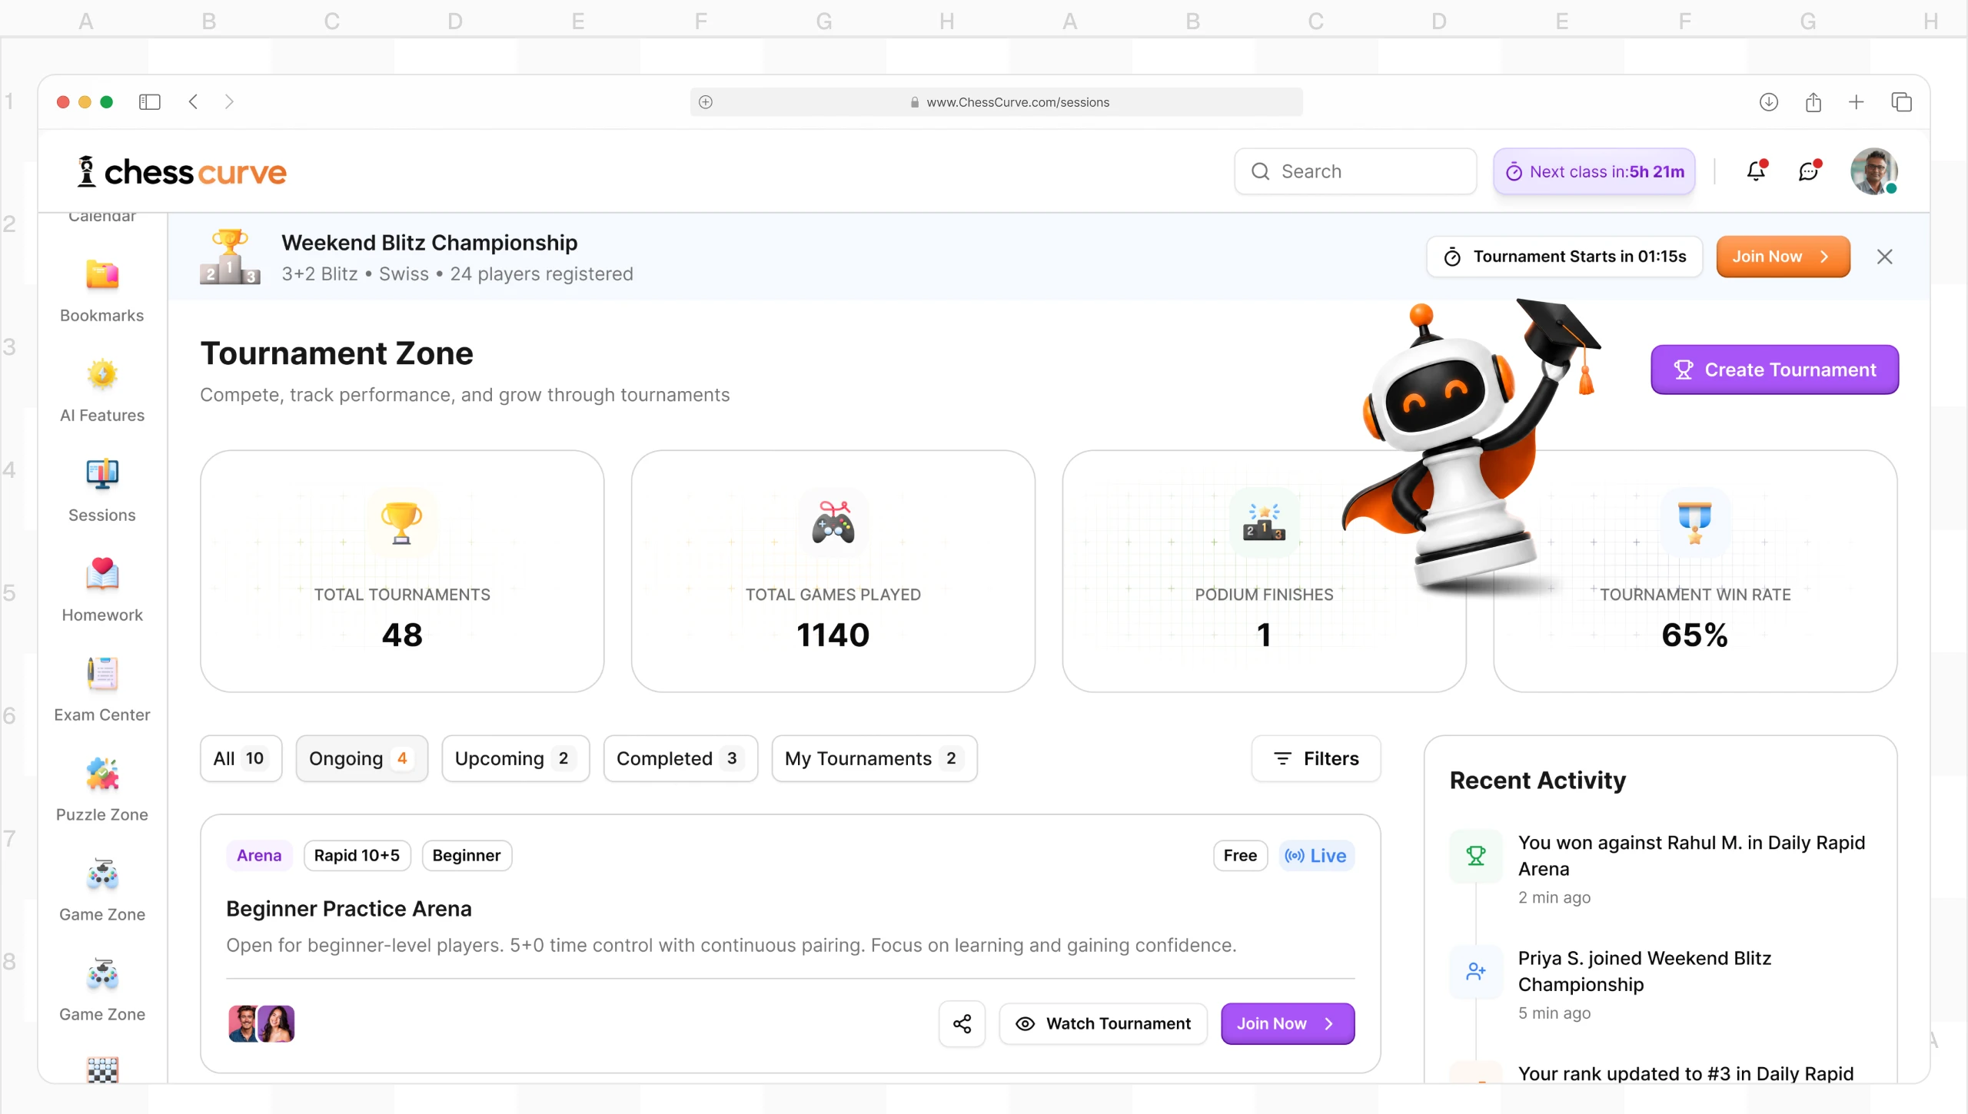Open browser downloads icon
This screenshot has height=1114, width=1968.
1769,101
